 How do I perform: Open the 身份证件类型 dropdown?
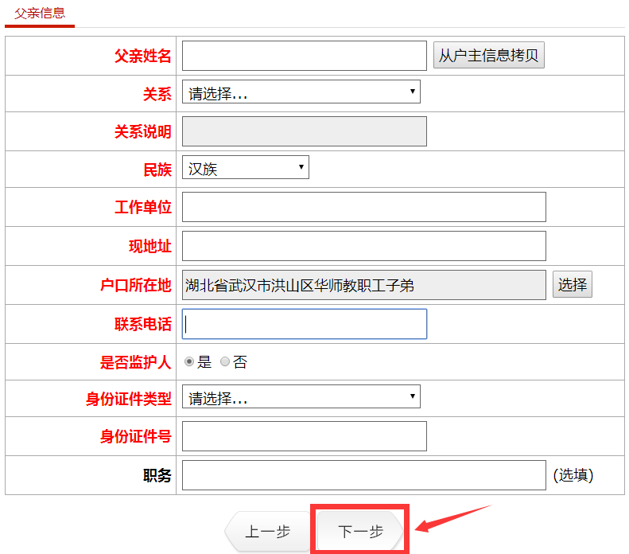pyautogui.click(x=301, y=396)
